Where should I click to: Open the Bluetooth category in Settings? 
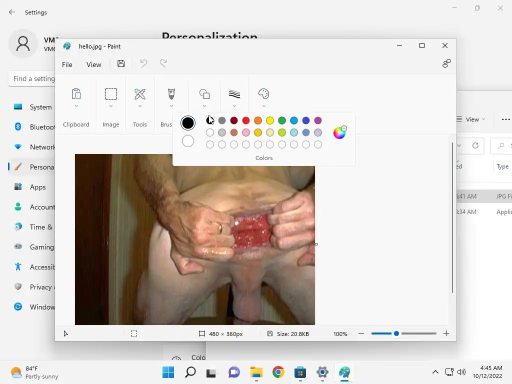point(32,126)
